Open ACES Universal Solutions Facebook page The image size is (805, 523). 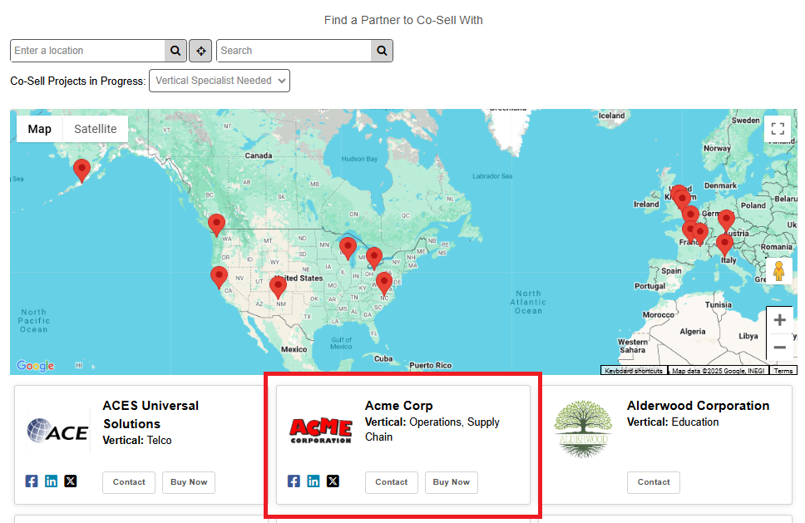pyautogui.click(x=32, y=481)
